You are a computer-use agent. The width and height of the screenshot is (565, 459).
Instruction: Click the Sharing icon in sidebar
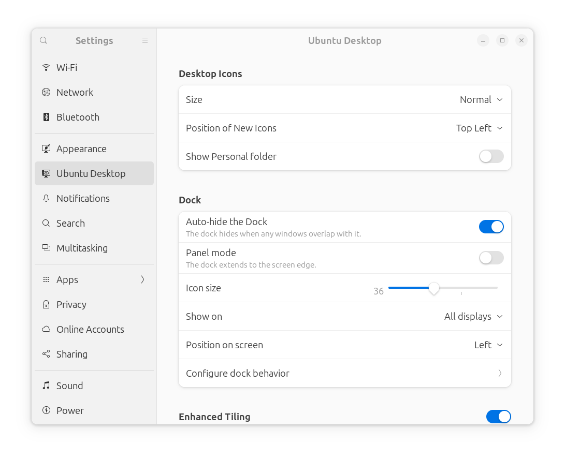tap(46, 354)
